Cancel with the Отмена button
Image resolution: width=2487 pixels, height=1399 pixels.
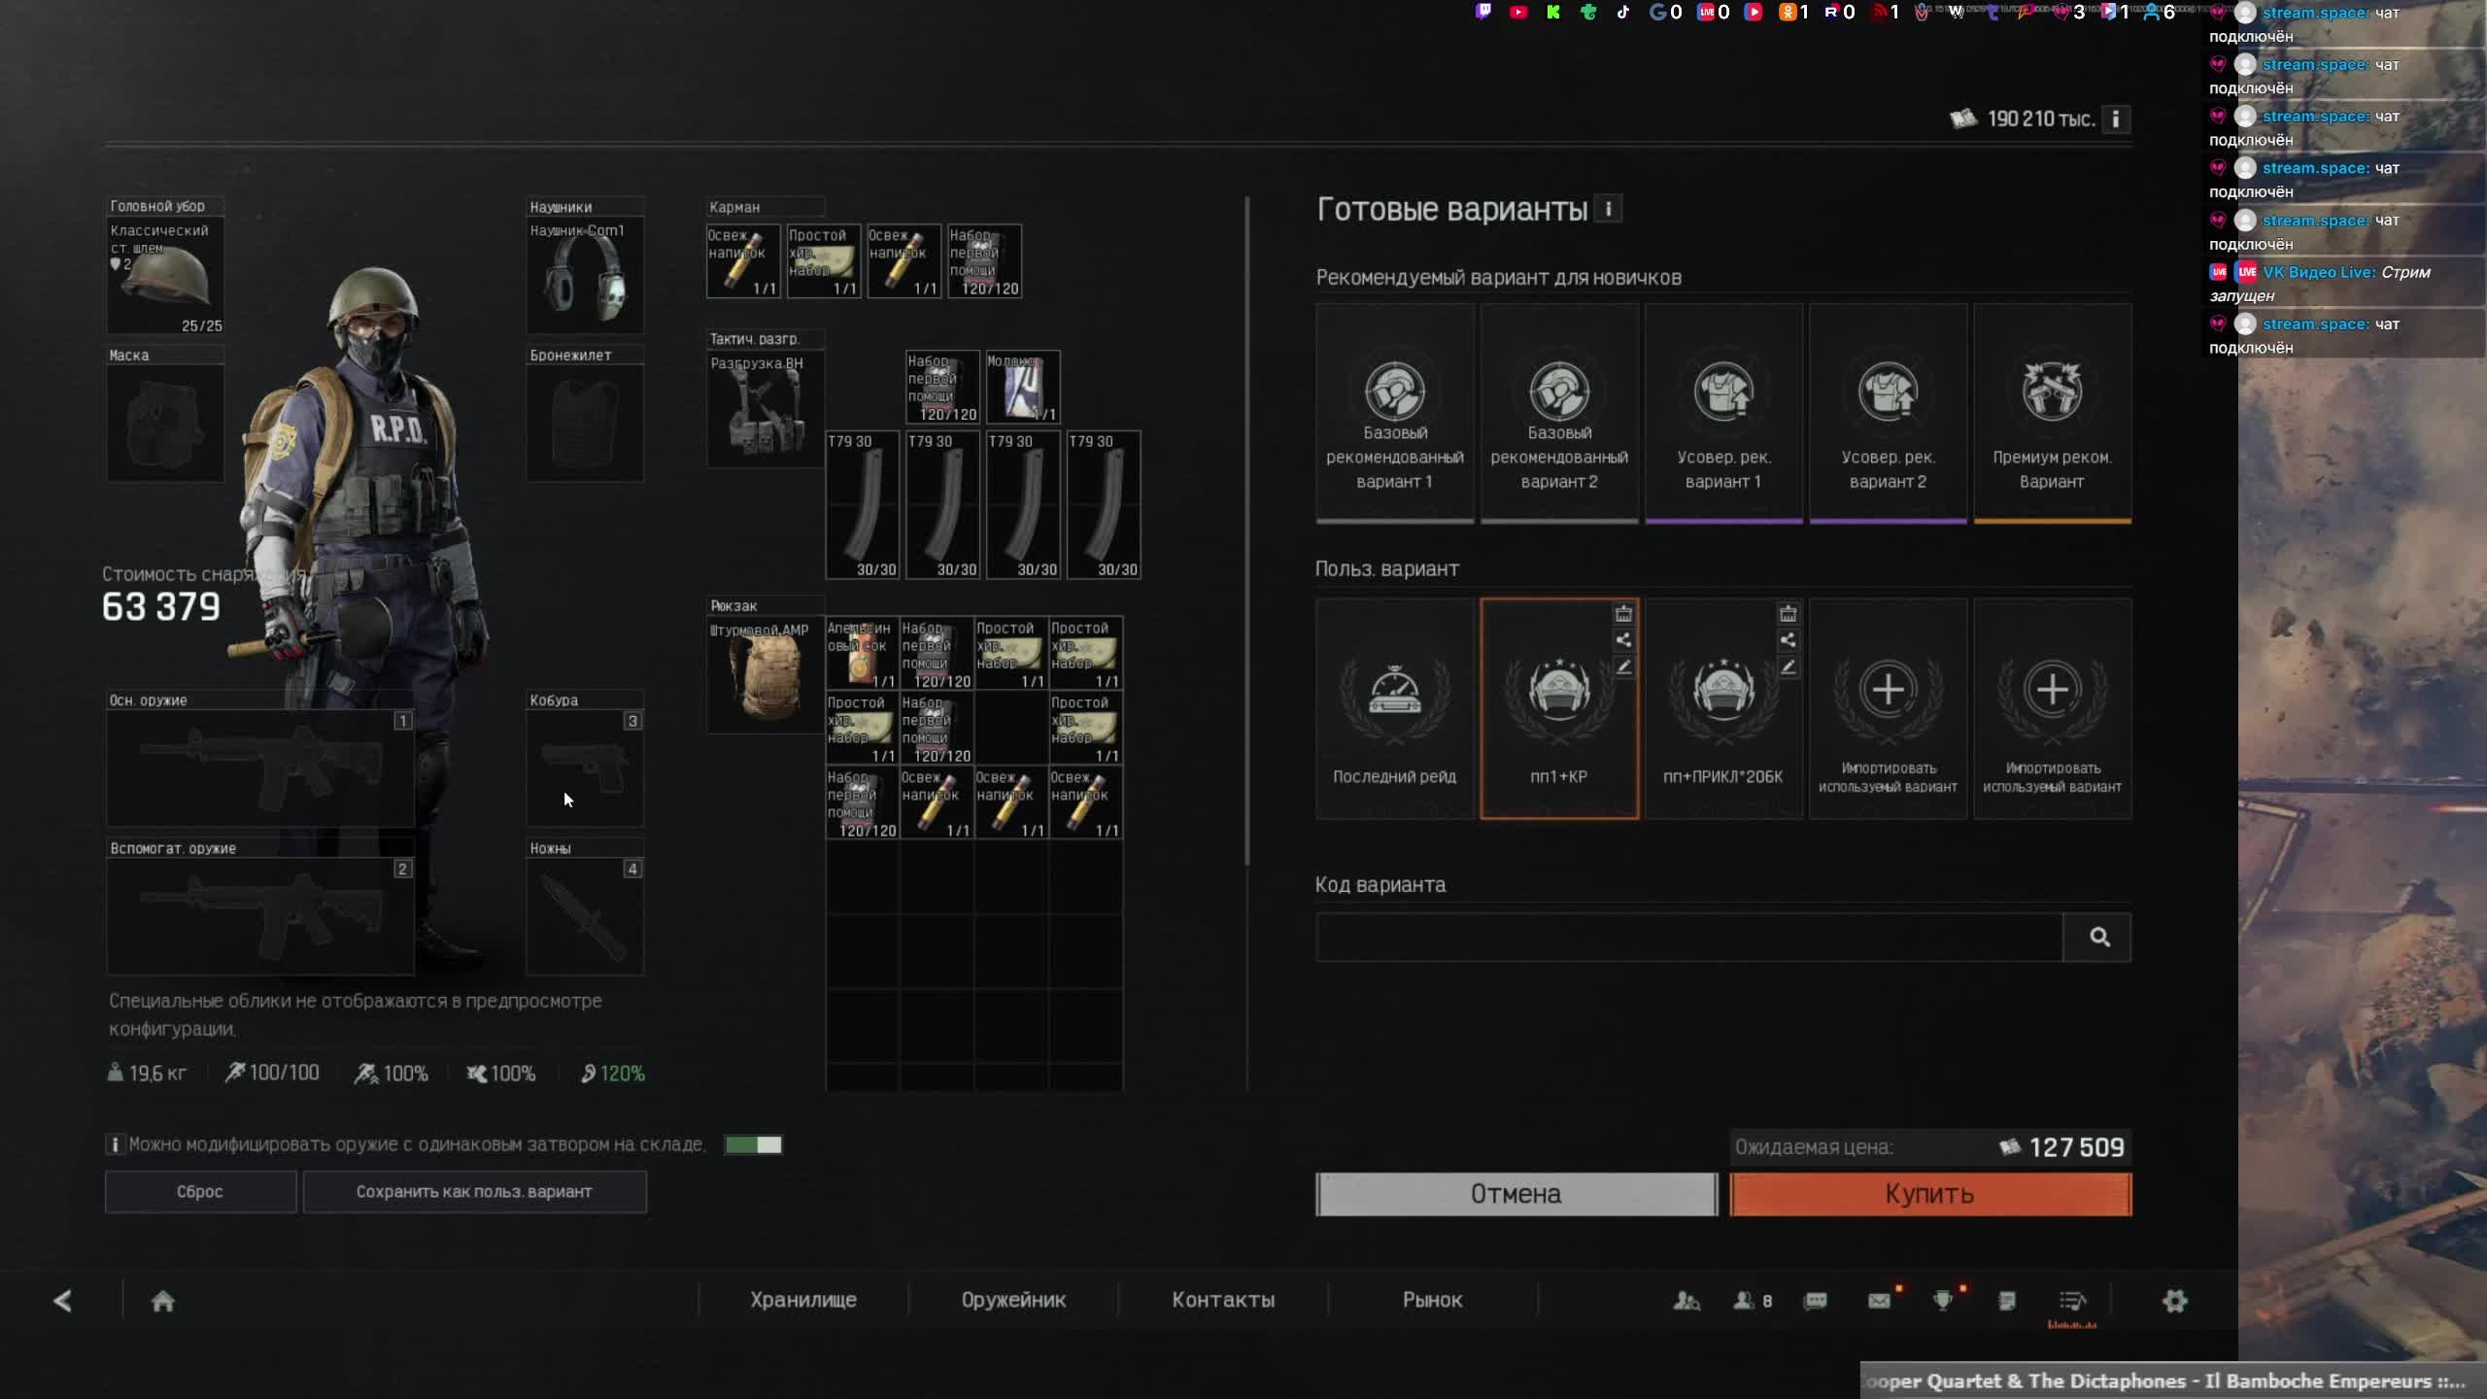tap(1516, 1194)
